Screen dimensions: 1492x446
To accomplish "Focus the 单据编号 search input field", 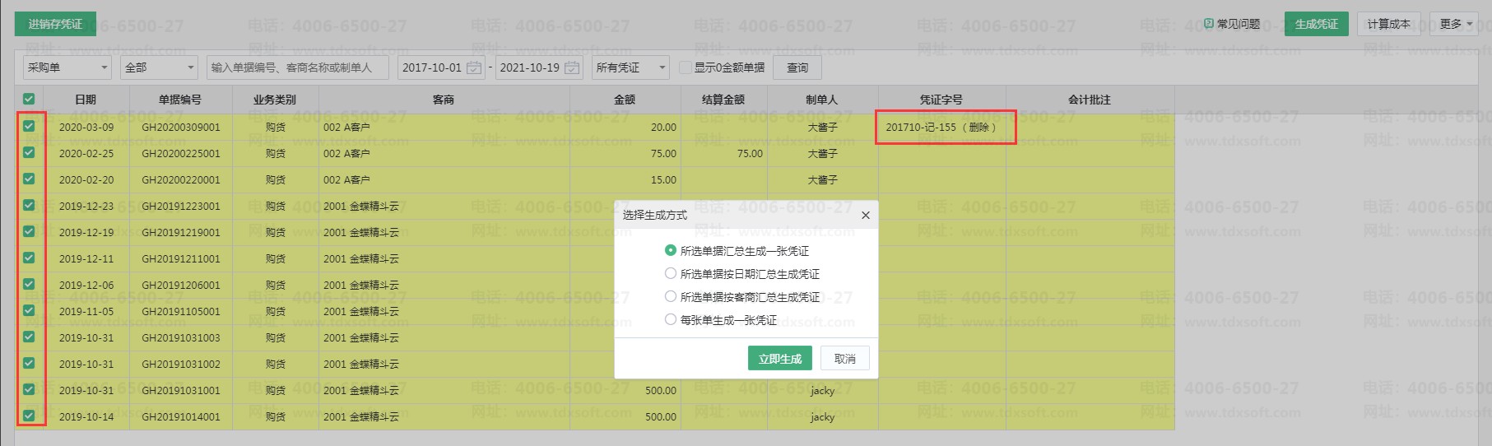I will (x=297, y=67).
